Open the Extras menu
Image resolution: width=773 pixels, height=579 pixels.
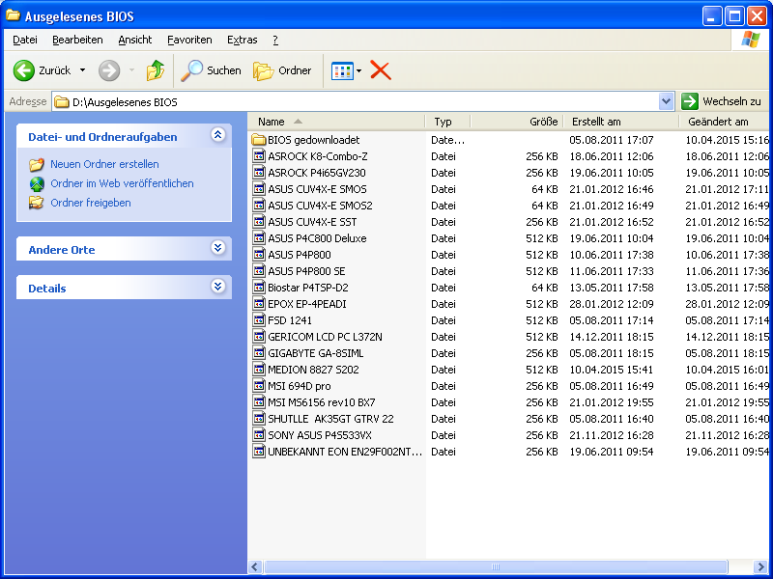[243, 40]
